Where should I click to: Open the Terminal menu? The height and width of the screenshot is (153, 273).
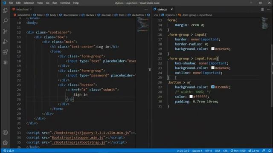pos(65,3)
